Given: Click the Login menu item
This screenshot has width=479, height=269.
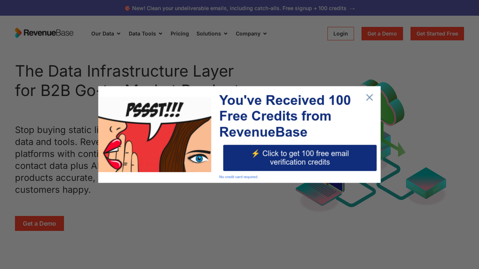Looking at the screenshot, I should [340, 34].
